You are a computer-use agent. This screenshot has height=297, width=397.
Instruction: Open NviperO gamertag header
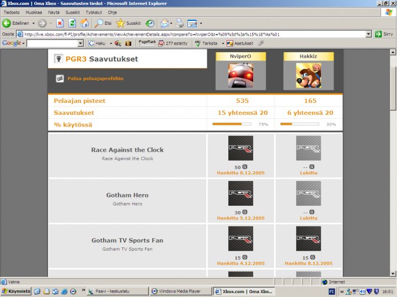coord(240,56)
